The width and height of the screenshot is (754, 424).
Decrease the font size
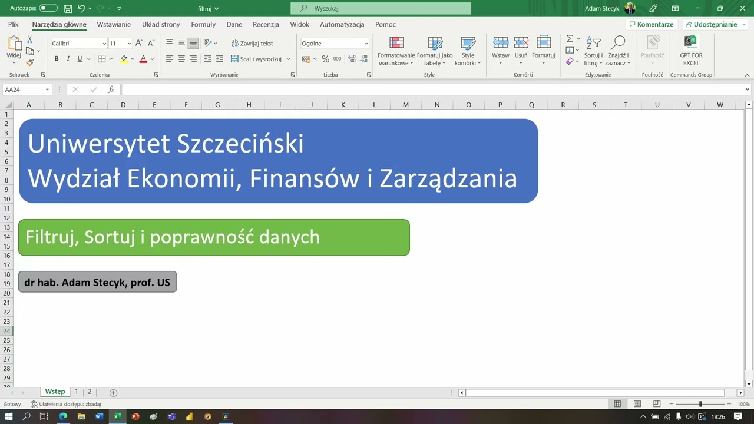151,43
